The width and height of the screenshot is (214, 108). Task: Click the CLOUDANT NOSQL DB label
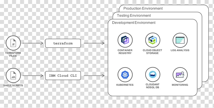[x=152, y=86]
